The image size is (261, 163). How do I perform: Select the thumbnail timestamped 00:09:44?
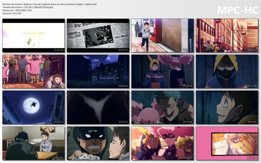(162, 71)
